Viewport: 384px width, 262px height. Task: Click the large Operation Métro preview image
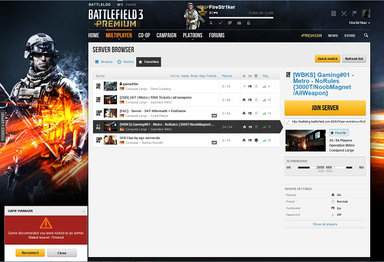coord(305,141)
